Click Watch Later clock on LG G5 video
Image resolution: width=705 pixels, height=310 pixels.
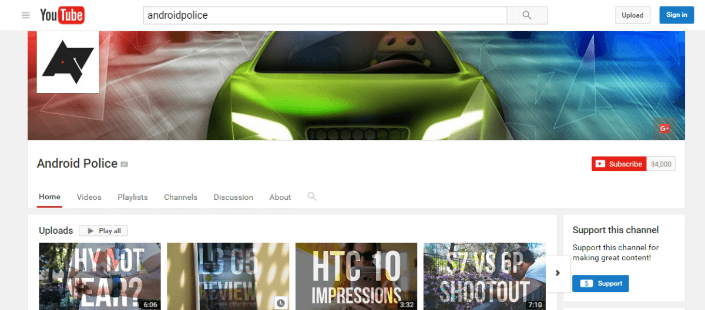[281, 303]
